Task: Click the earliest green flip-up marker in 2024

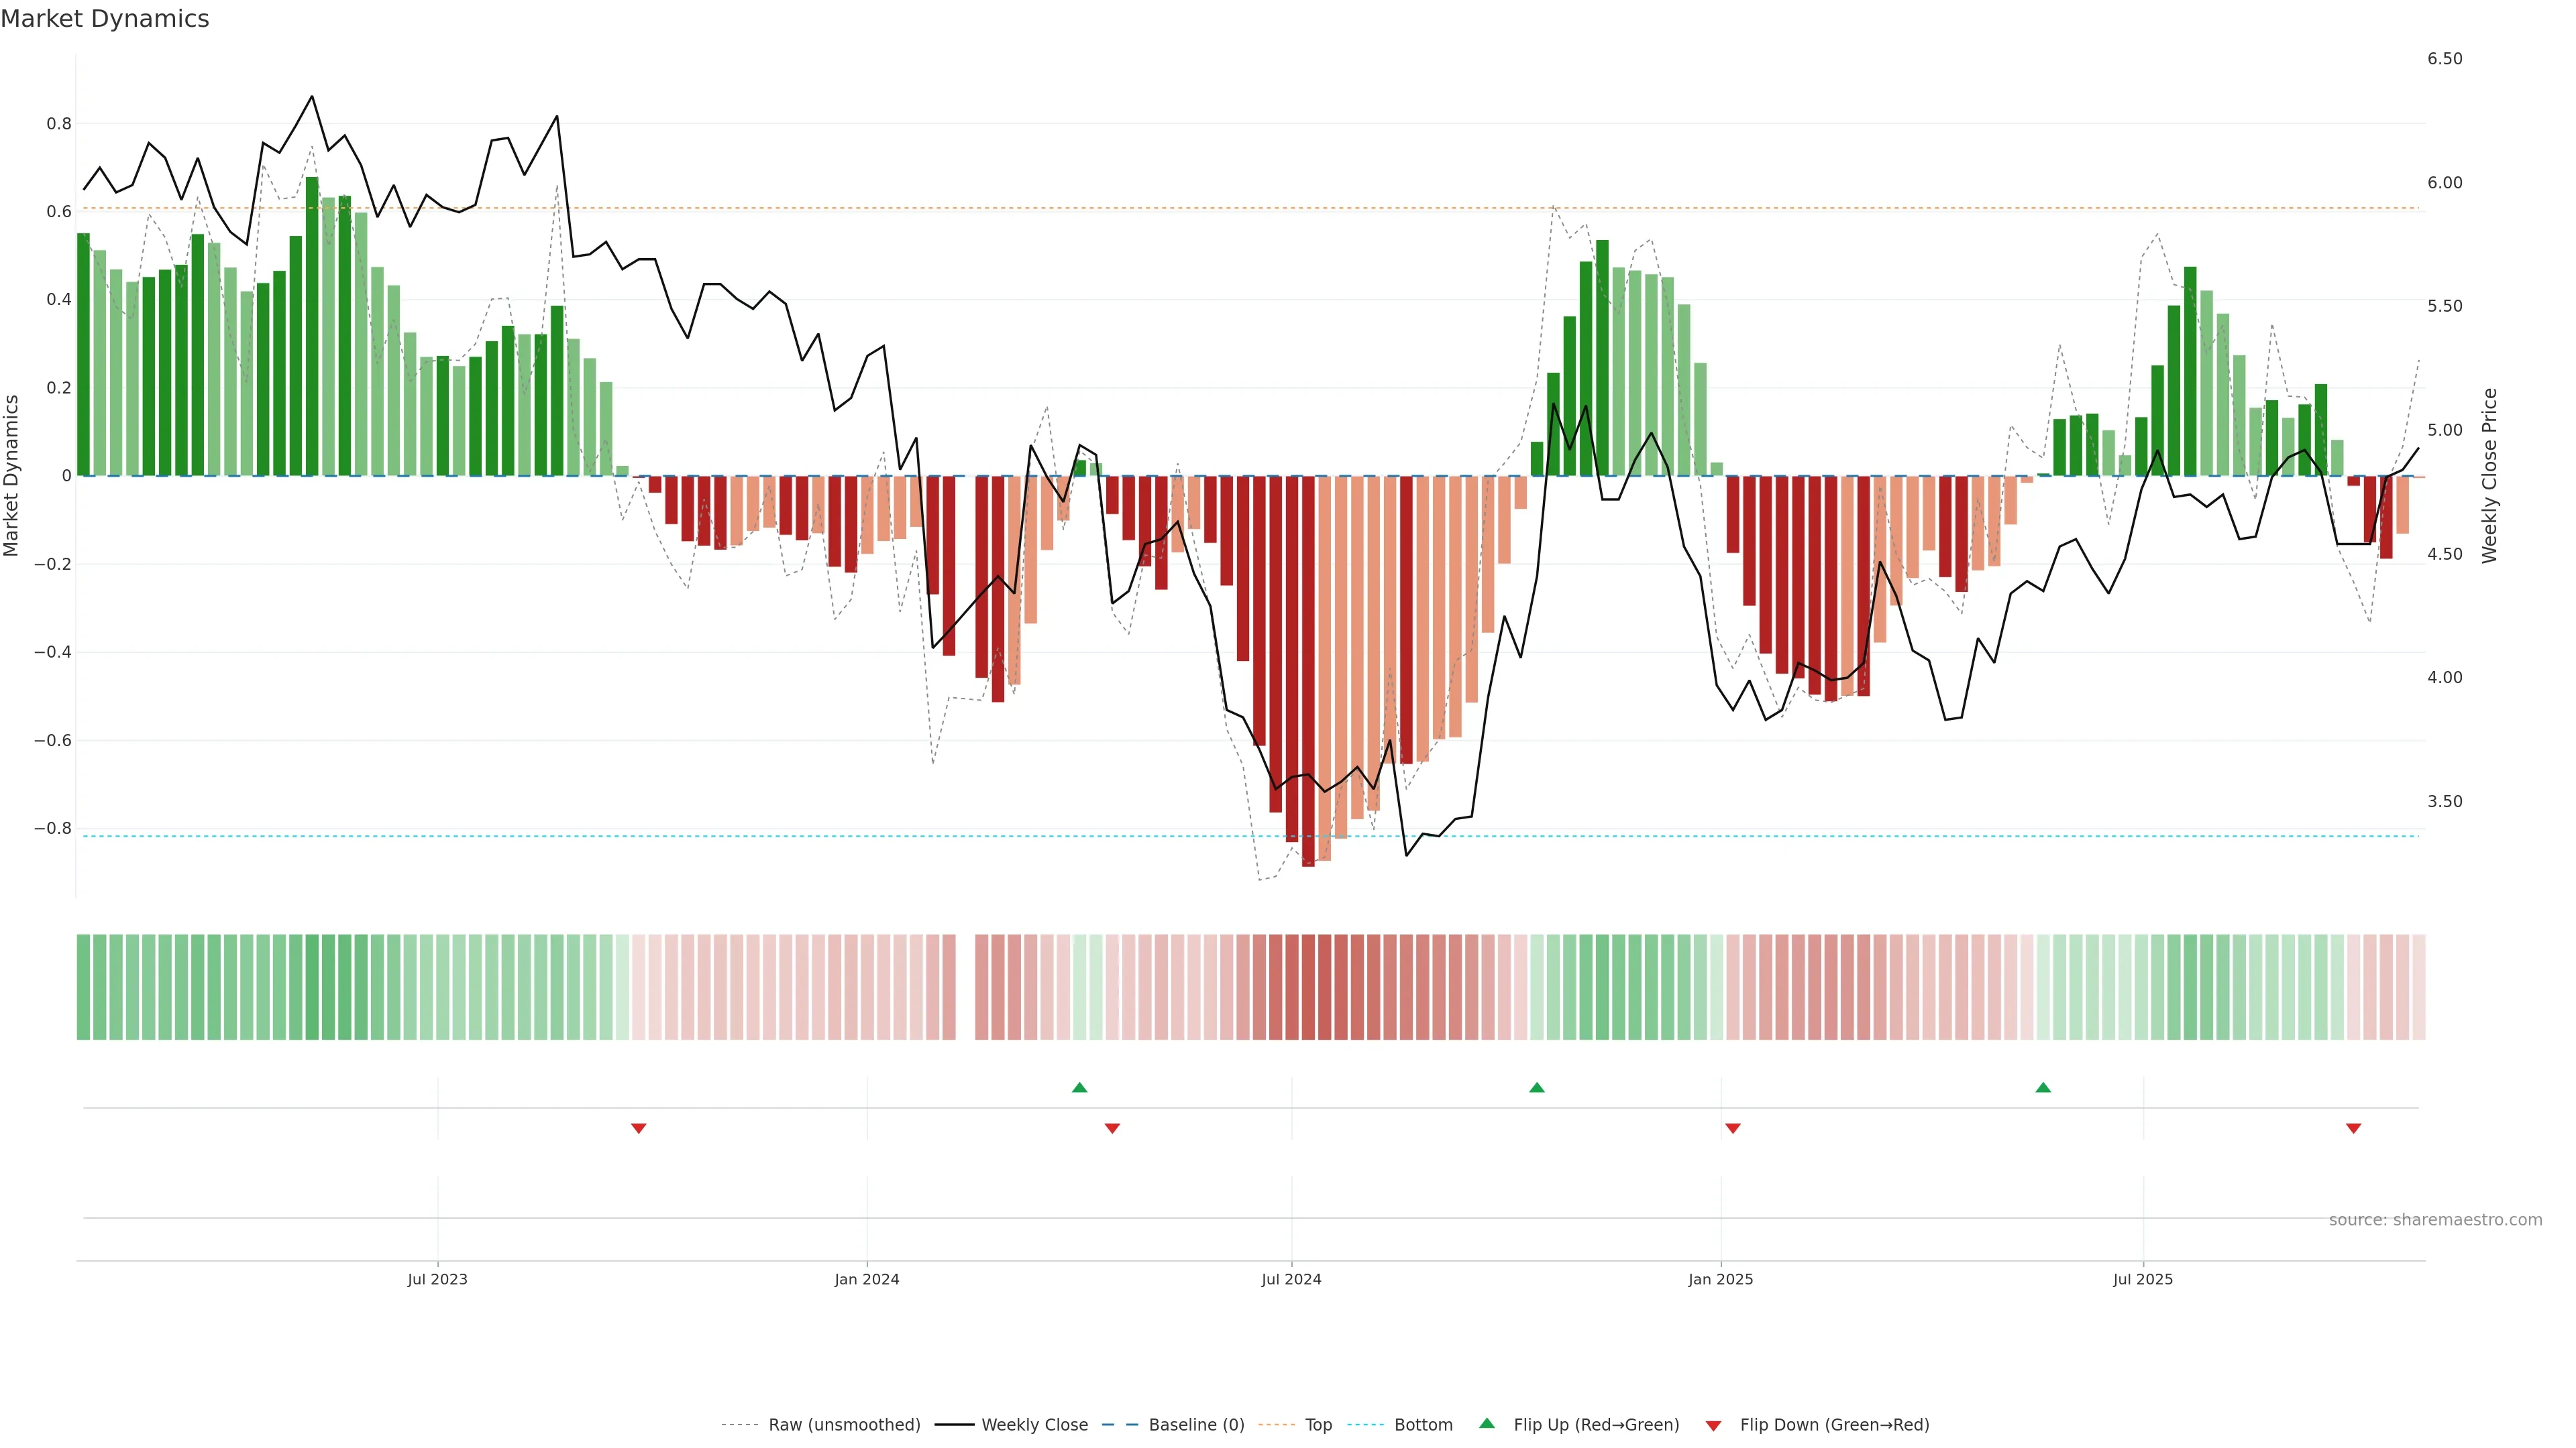Action: click(x=1079, y=1087)
